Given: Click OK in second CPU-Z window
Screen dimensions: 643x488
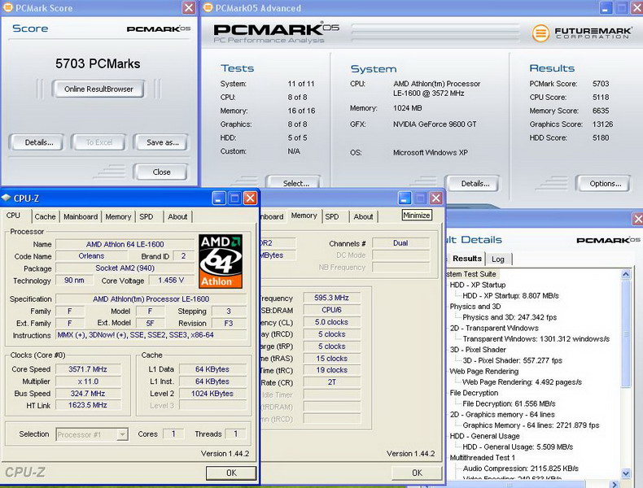Looking at the screenshot, I should 417,473.
